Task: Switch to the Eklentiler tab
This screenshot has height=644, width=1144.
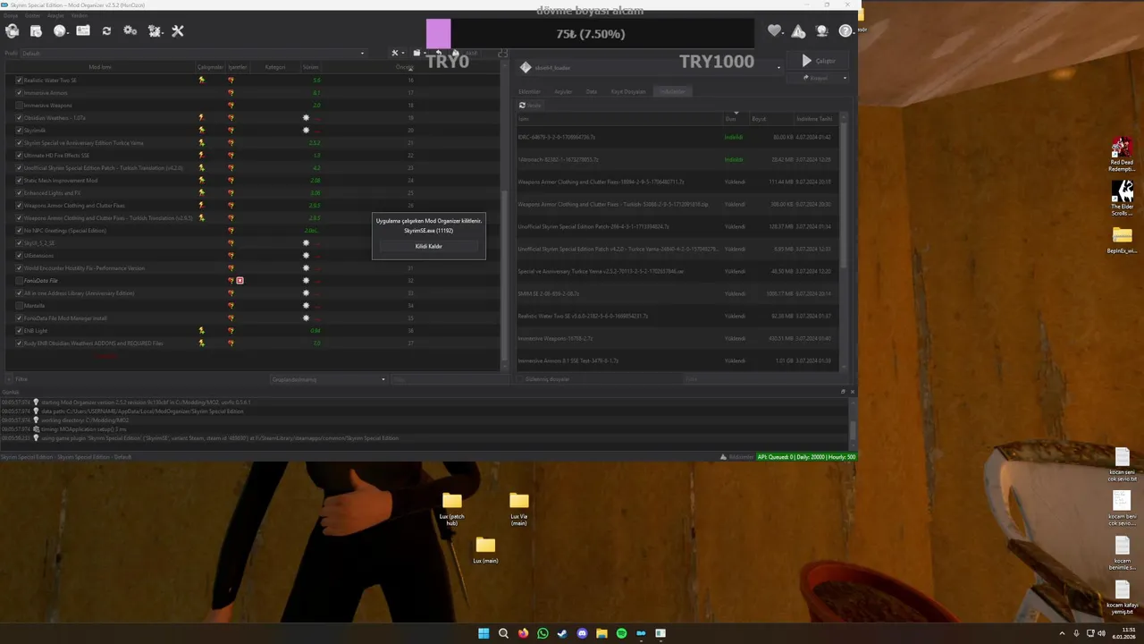Action: 529,91
